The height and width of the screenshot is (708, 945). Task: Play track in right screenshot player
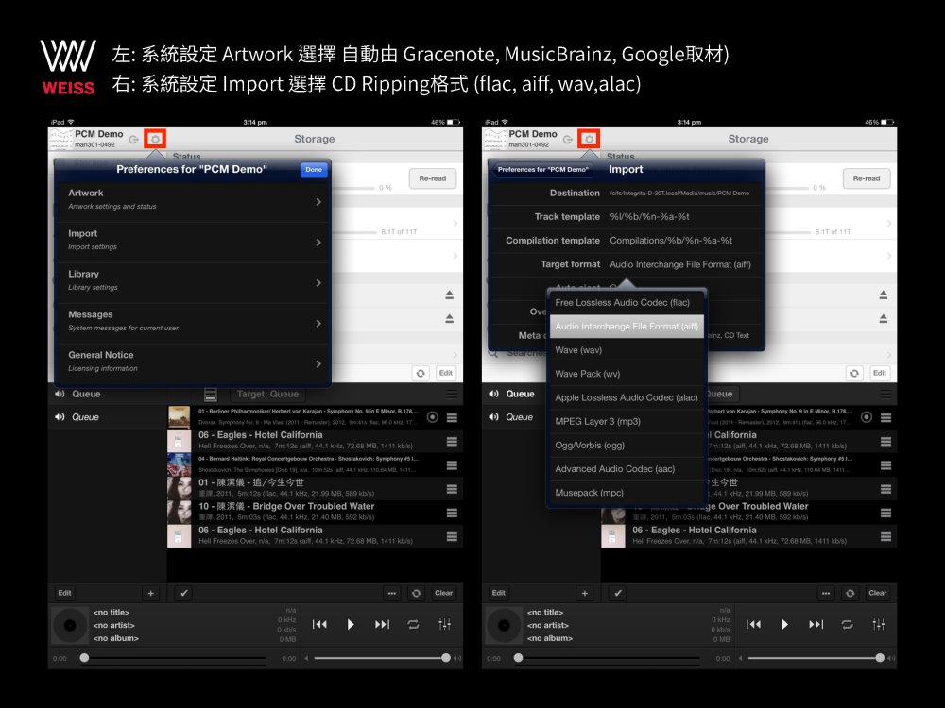784,624
